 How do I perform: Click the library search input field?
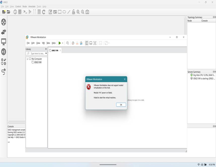(x=37, y=53)
